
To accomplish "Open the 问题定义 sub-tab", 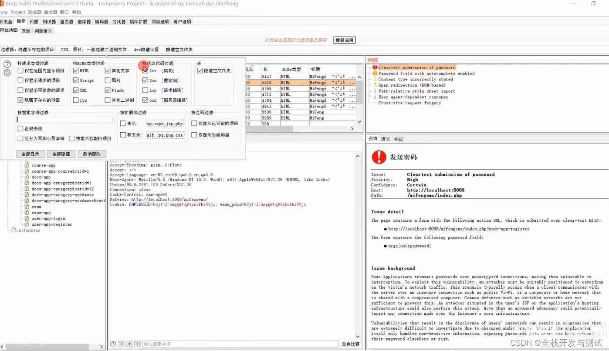I will point(43,31).
